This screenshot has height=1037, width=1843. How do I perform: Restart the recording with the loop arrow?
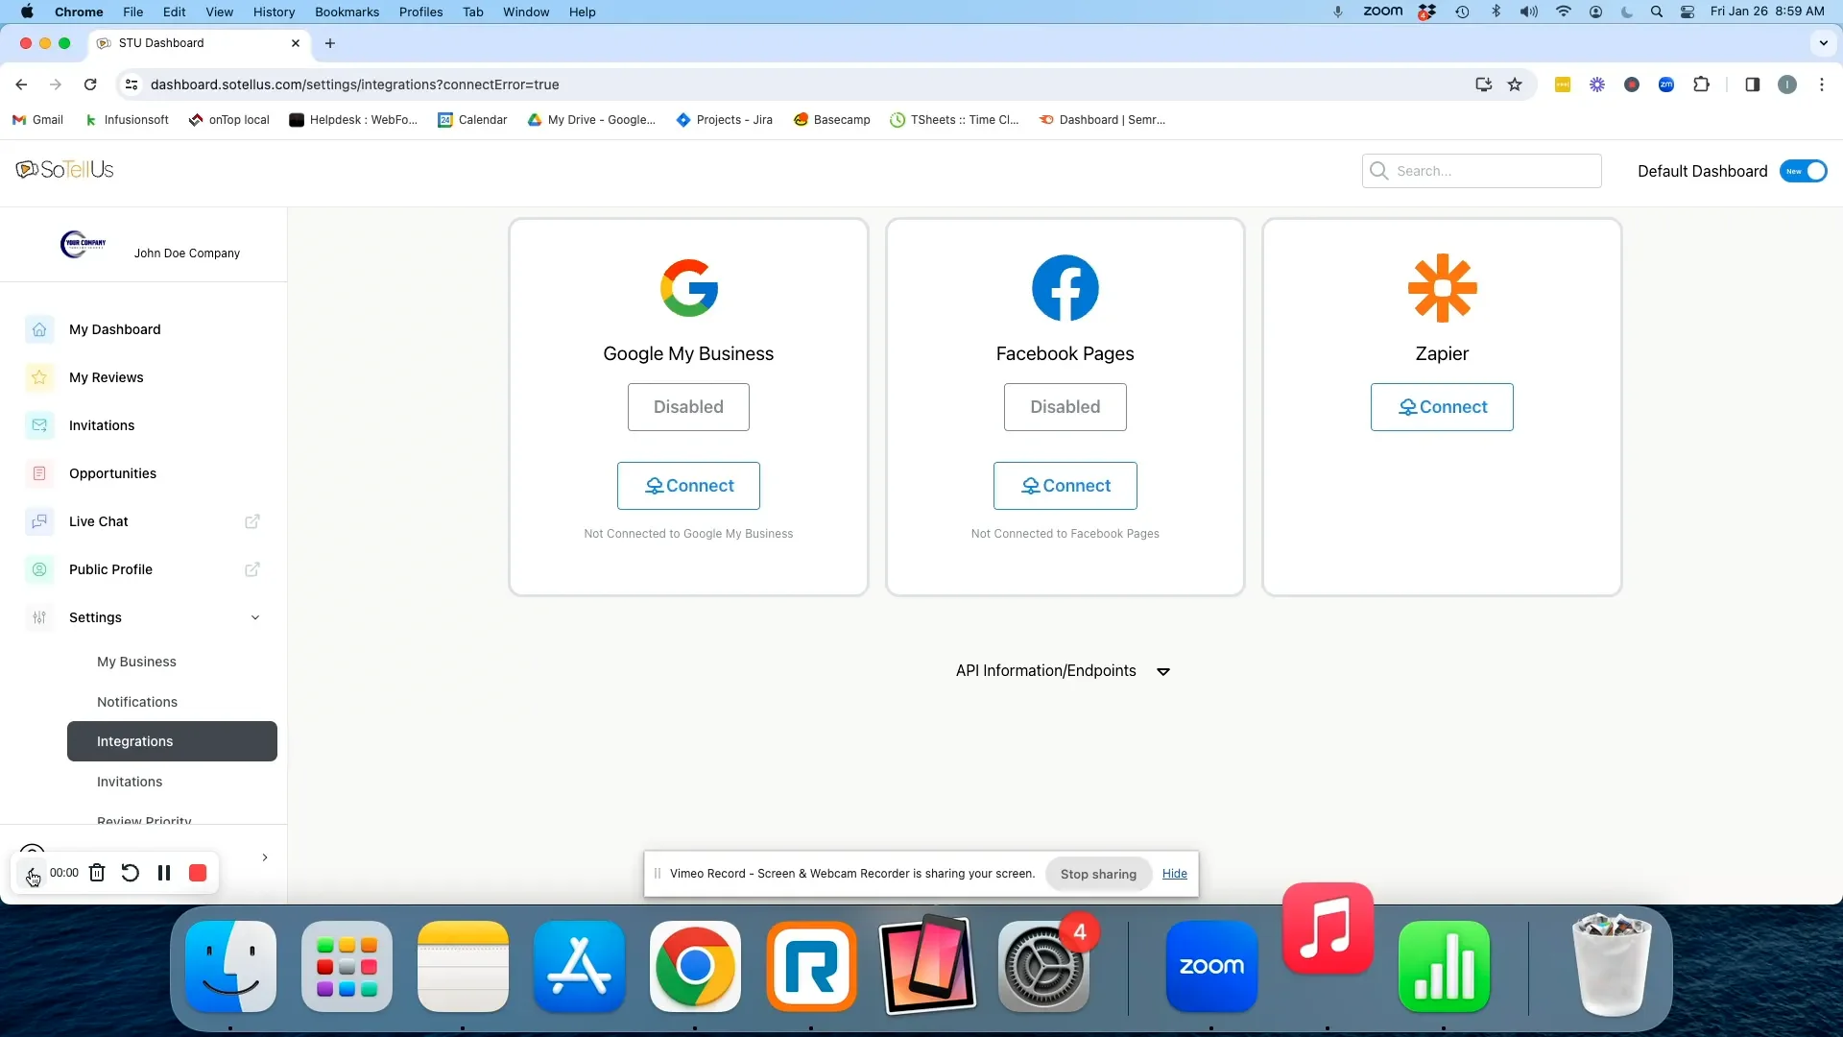[x=131, y=873]
